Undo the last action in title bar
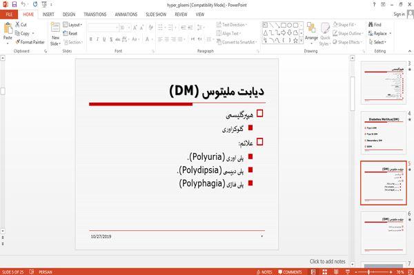This screenshot has width=414, height=275. click(x=23, y=4)
